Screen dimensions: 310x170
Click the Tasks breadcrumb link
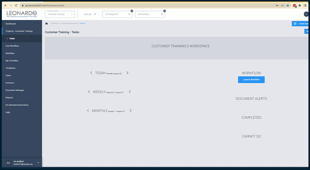(82, 23)
